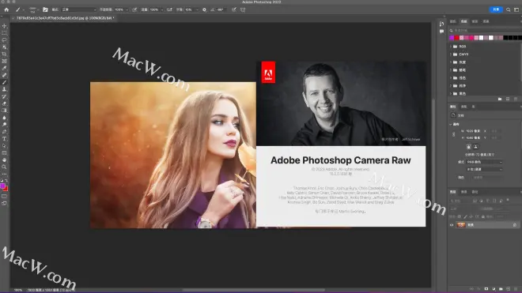
Task: Select the Hand tool
Action: tap(4, 160)
